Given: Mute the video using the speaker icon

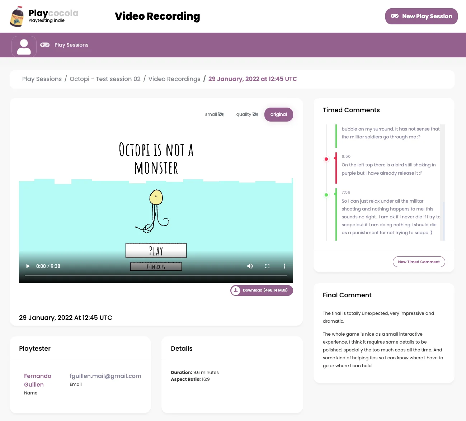Looking at the screenshot, I should [x=250, y=266].
